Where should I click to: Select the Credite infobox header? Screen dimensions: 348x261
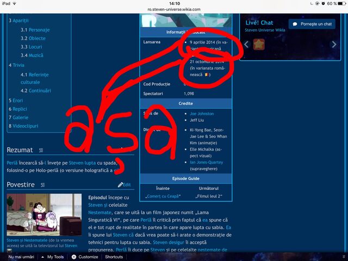186,103
